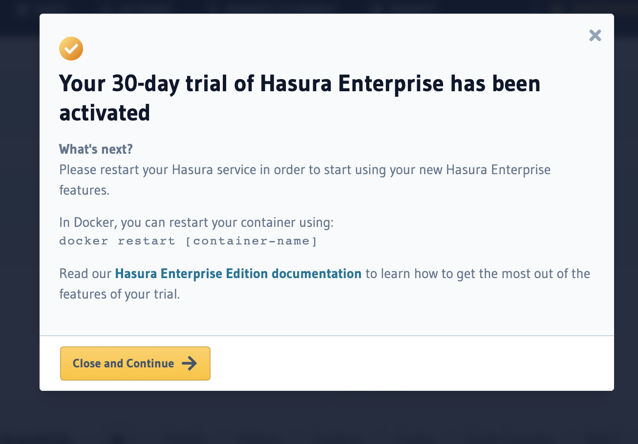Image resolution: width=638 pixels, height=444 pixels.
Task: Click the "What's next?" subheading
Action: [95, 149]
